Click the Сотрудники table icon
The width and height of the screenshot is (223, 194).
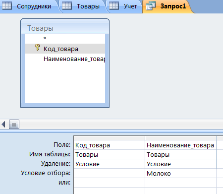click(x=7, y=6)
